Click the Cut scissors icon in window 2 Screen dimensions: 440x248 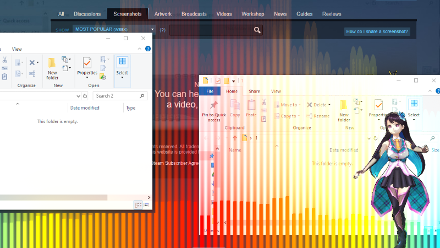pos(4,60)
